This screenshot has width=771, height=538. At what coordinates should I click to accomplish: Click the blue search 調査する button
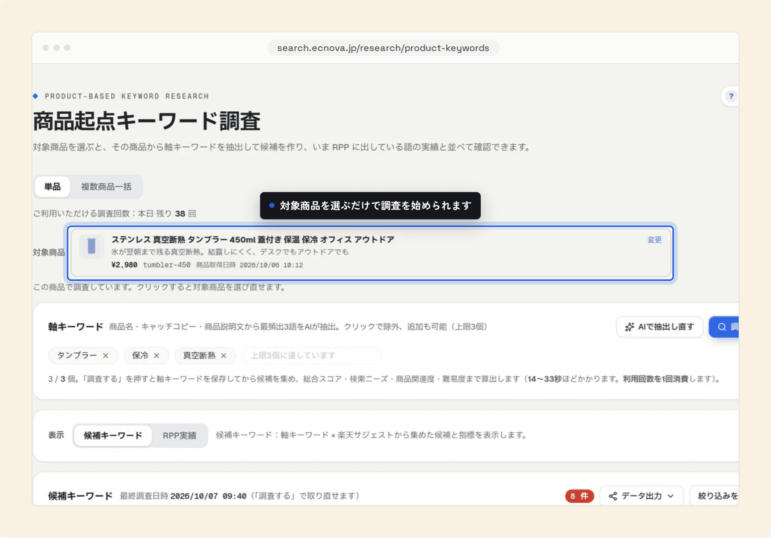point(724,327)
